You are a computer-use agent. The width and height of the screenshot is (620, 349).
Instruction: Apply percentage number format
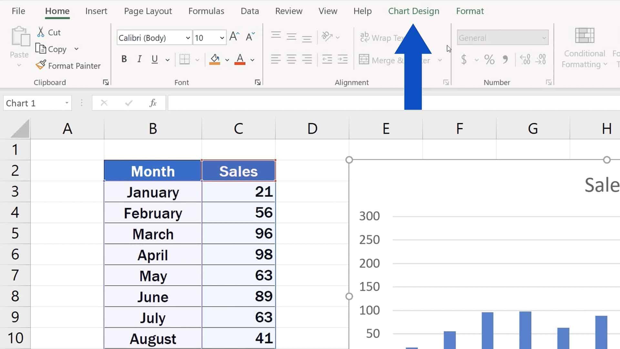(489, 59)
